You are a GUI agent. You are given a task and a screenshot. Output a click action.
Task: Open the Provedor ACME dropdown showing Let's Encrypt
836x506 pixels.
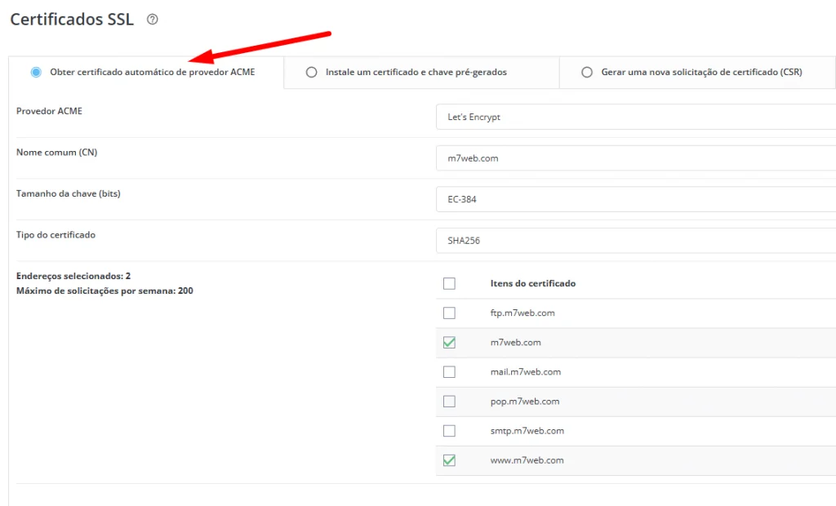635,117
